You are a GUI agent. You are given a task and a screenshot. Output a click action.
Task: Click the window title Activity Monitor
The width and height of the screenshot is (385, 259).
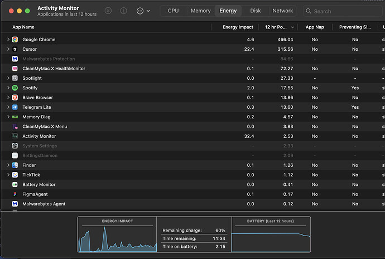coord(58,8)
